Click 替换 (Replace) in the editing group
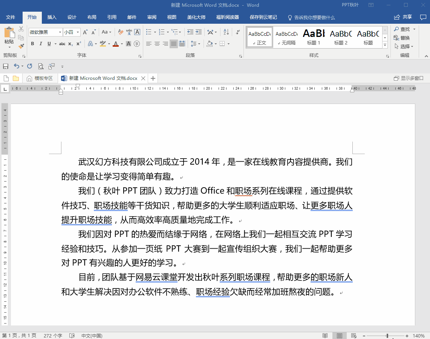Screen dimensions: 430x339 [402, 38]
